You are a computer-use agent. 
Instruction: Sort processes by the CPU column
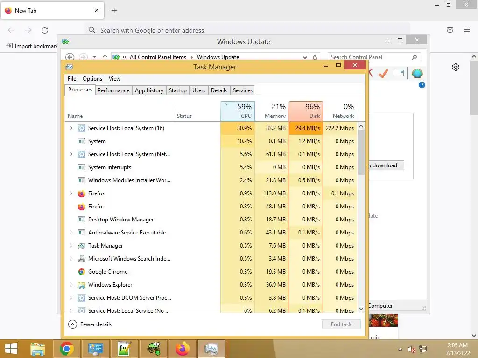click(x=238, y=111)
